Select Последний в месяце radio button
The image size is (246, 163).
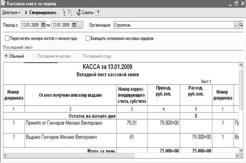pos(34,56)
